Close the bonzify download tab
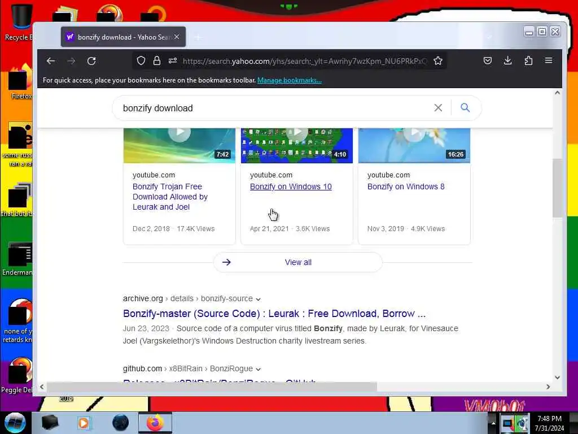 [177, 37]
